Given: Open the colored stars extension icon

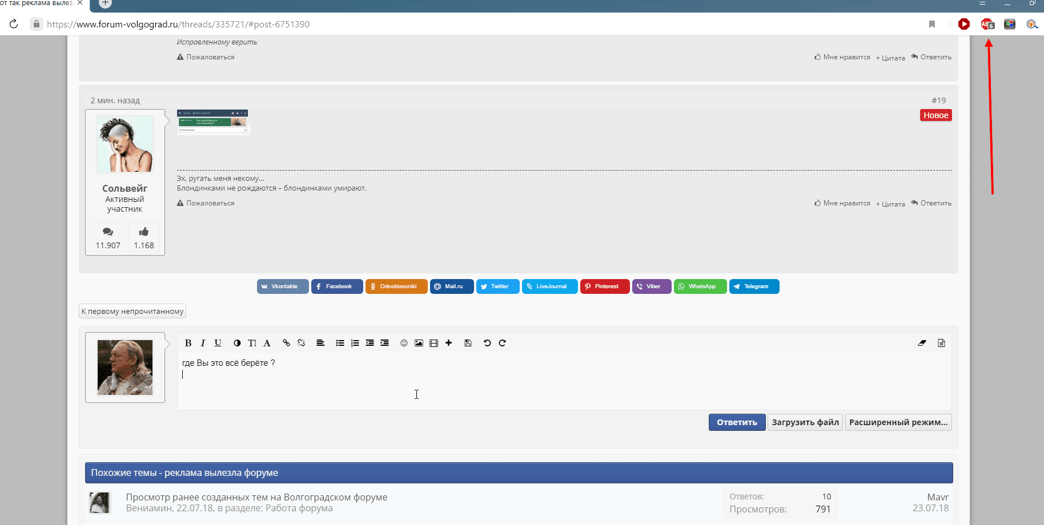Looking at the screenshot, I should (x=1010, y=24).
